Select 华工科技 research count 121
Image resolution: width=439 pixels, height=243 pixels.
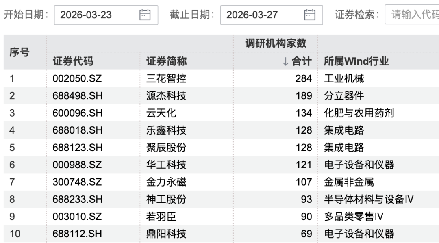(305, 165)
